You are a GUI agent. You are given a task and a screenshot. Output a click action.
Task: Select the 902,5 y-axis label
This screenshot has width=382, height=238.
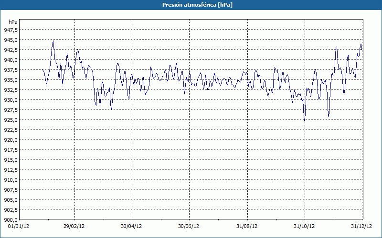click(x=11, y=209)
